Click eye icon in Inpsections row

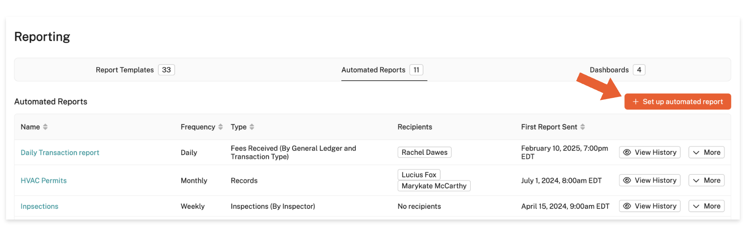627,206
